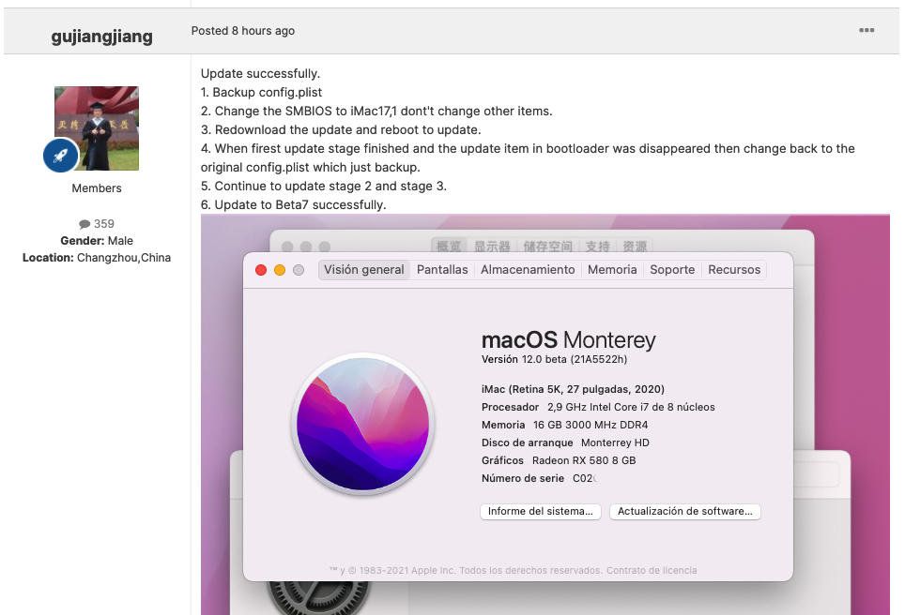
Task: Select the 支持 tab in back window
Action: click(597, 247)
